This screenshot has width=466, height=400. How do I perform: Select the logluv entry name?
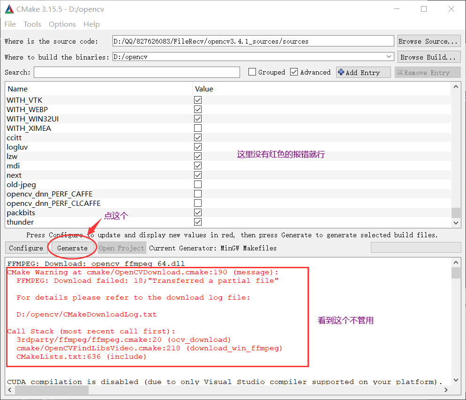[x=17, y=147]
